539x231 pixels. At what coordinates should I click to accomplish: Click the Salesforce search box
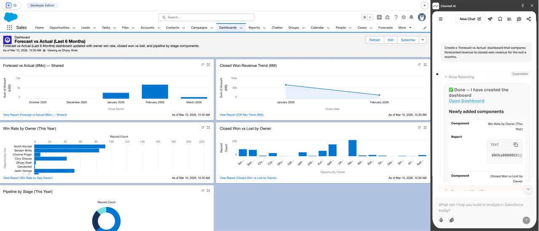coord(206,17)
